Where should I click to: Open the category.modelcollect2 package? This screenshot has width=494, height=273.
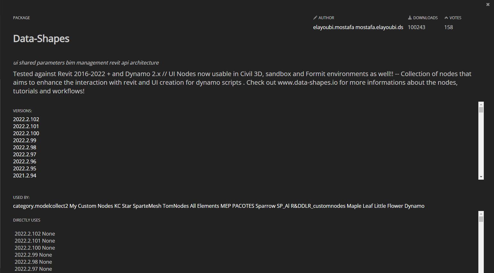[x=41, y=206]
